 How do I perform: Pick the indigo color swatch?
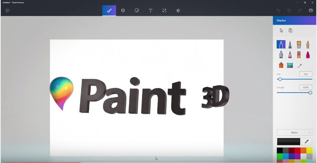tap(292, 156)
